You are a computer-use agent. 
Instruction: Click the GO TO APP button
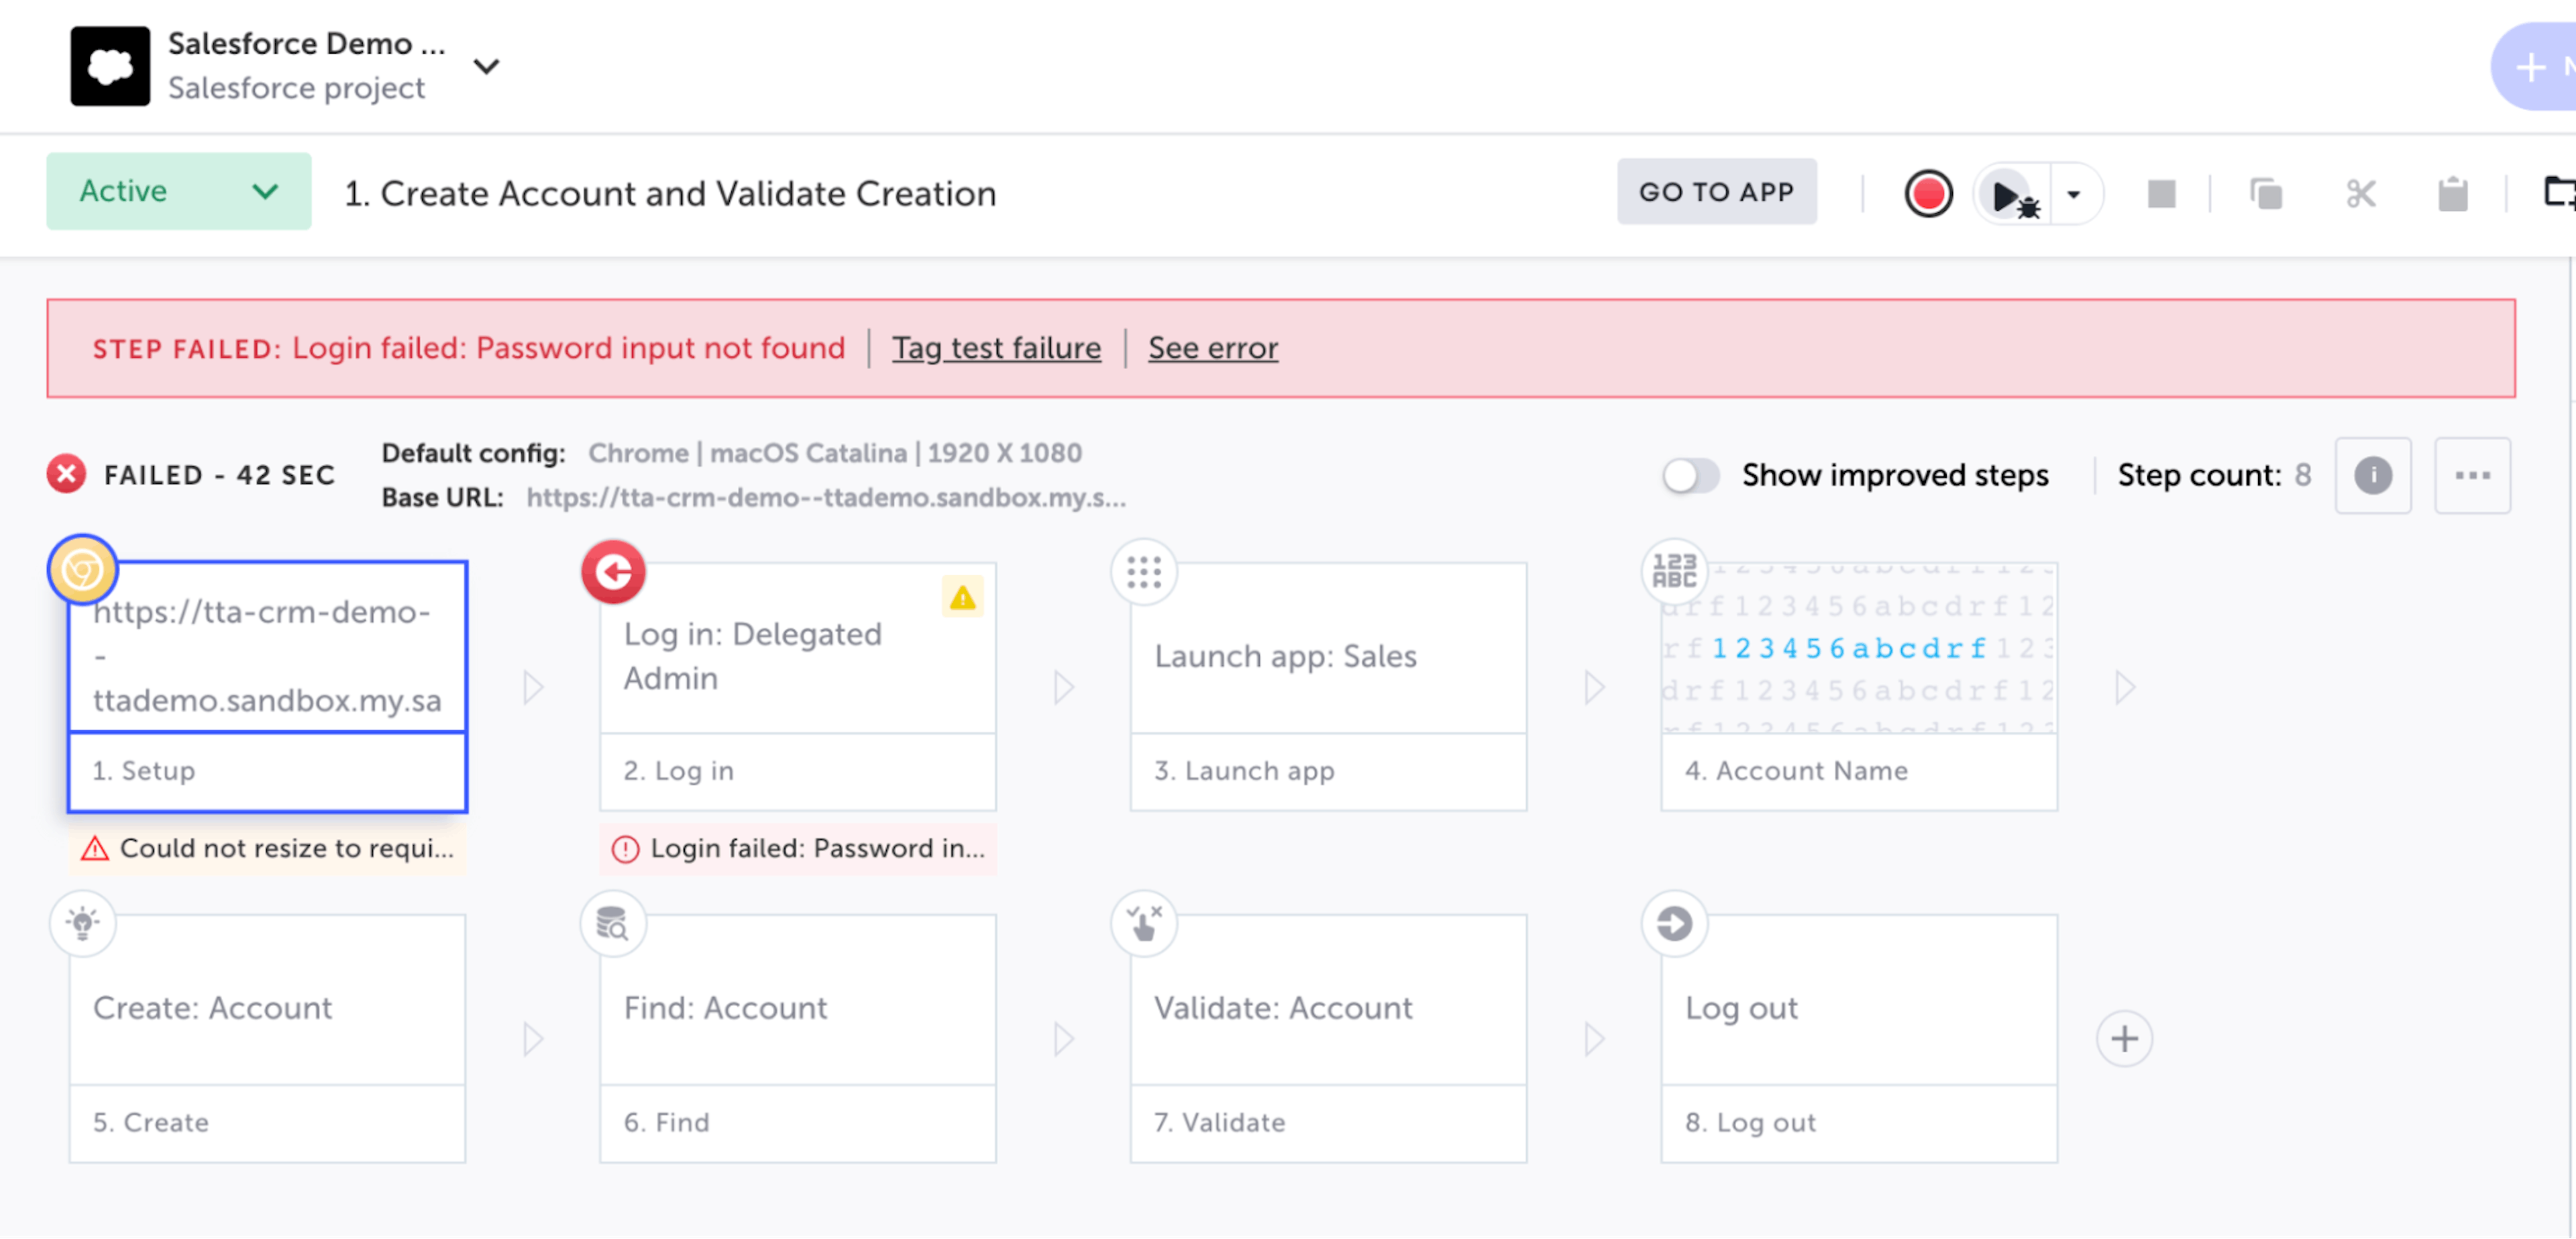click(x=1716, y=191)
